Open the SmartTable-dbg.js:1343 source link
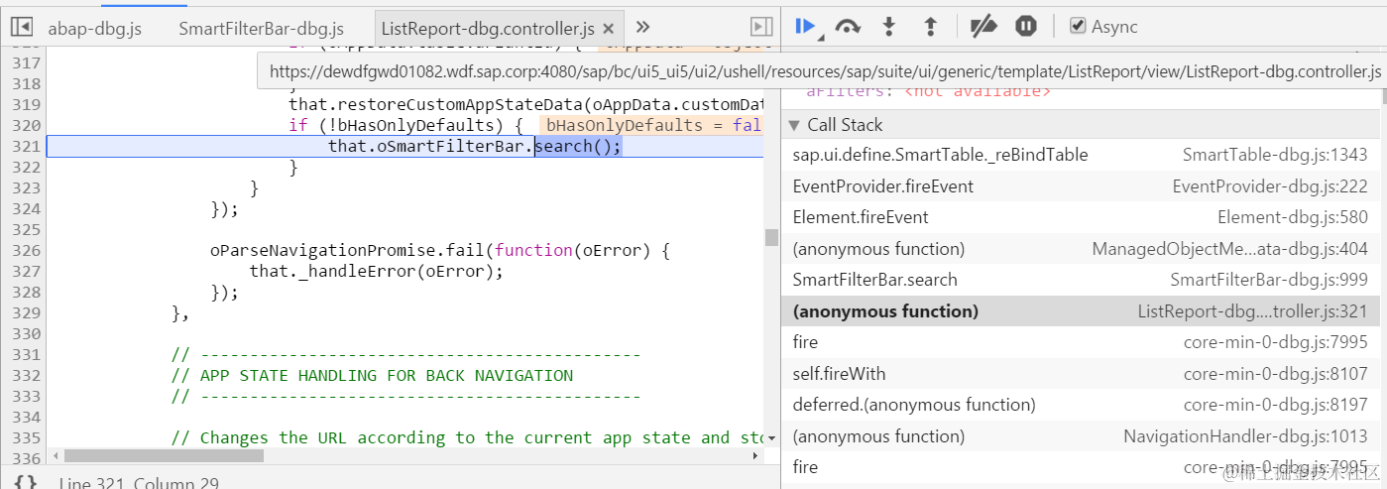 pos(1275,155)
